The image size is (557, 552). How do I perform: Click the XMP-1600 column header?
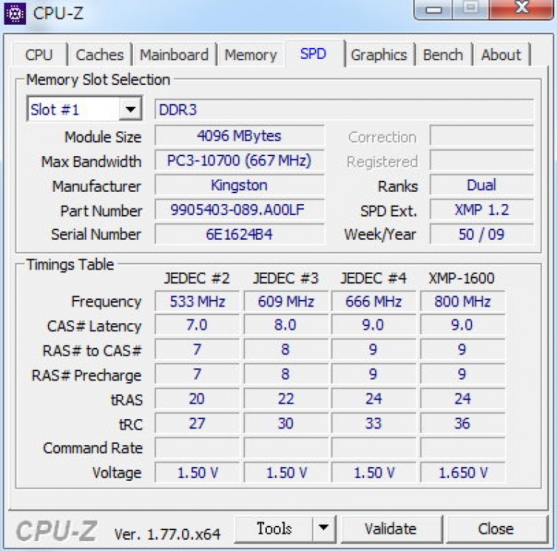[x=461, y=278]
